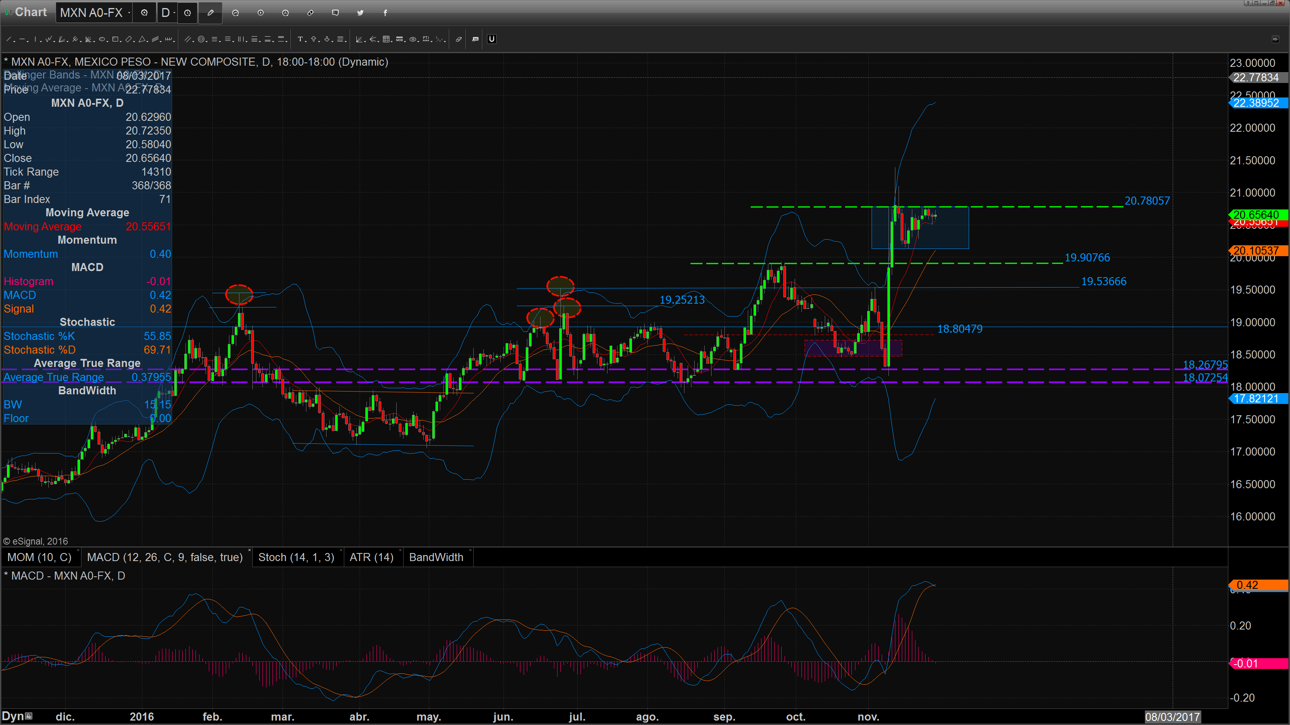
Task: Expand the D interval dropdown
Action: click(x=174, y=12)
